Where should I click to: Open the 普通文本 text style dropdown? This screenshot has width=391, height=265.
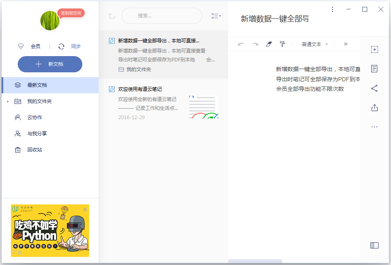(315, 44)
